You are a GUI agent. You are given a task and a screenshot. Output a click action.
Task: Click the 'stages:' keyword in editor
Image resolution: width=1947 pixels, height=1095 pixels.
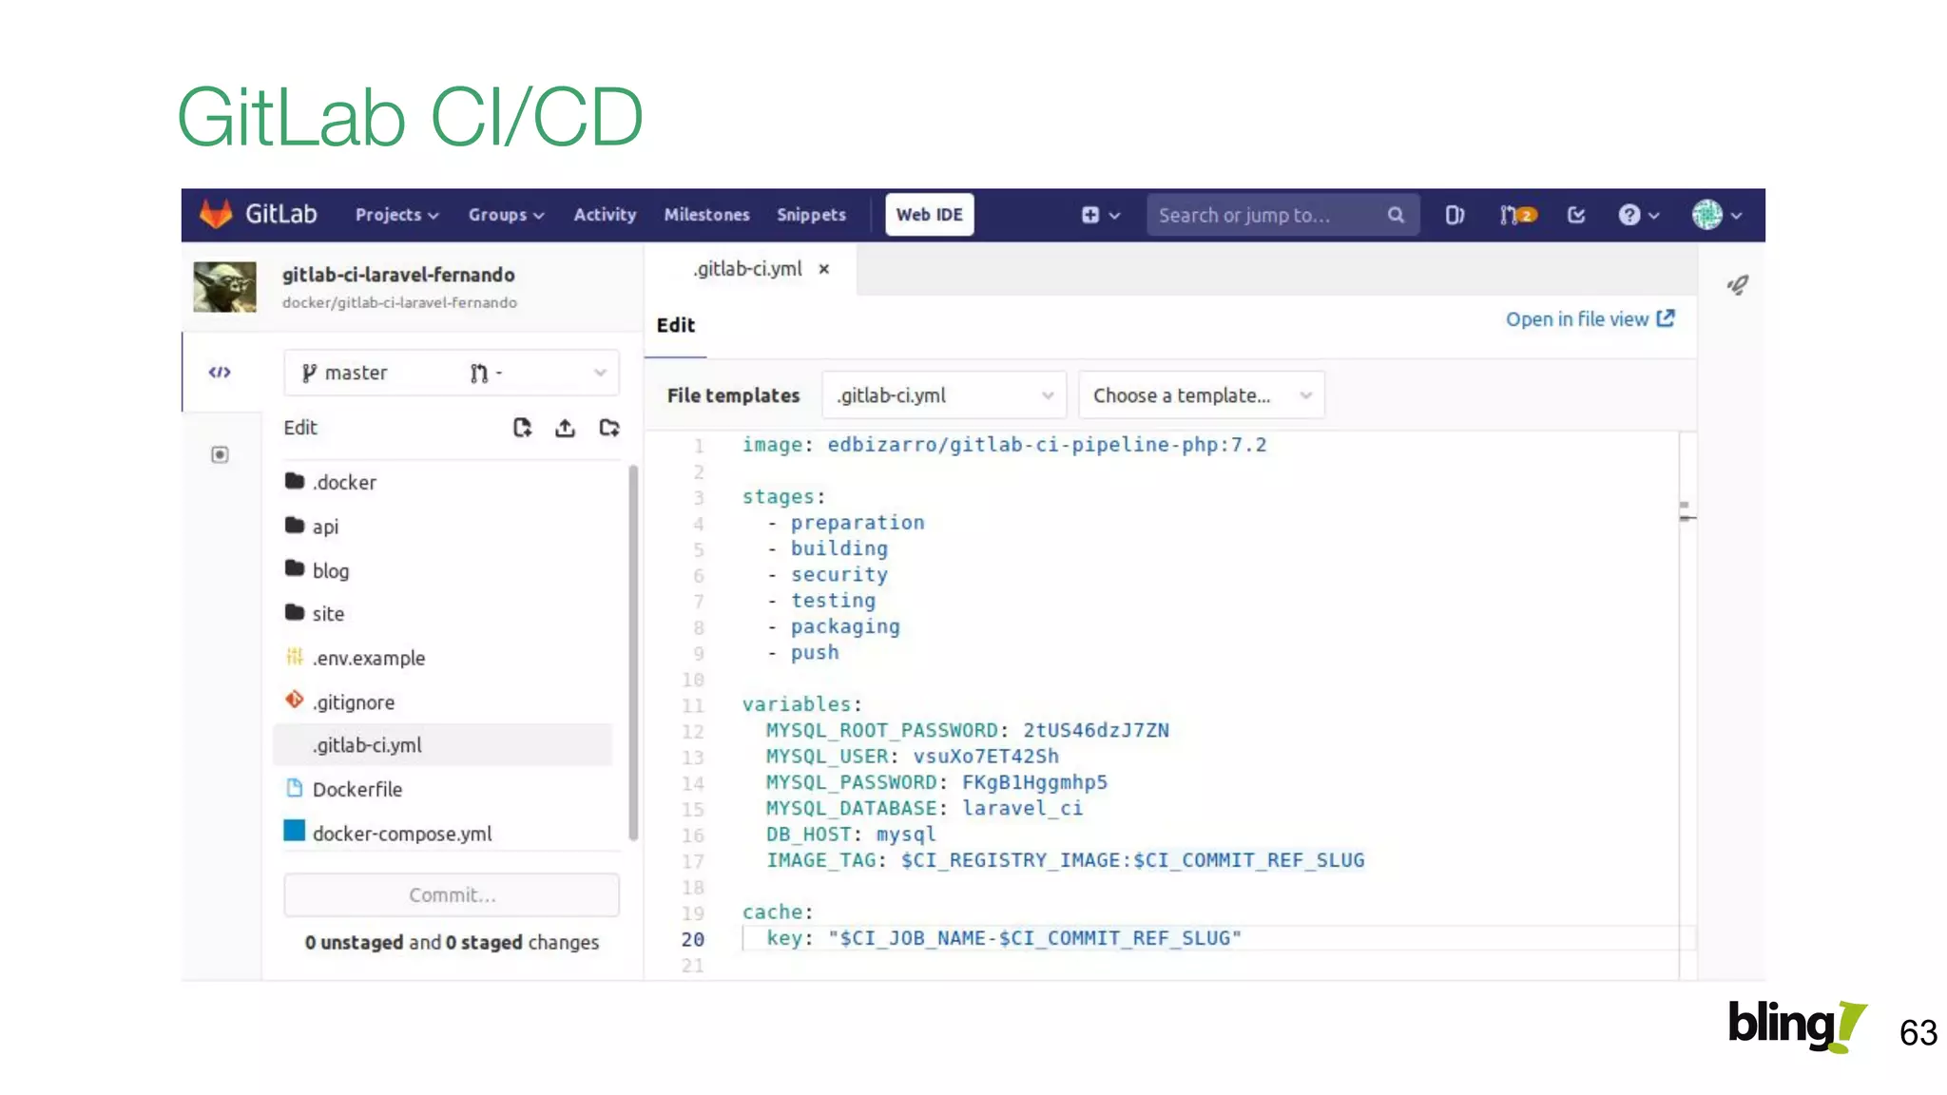(783, 496)
